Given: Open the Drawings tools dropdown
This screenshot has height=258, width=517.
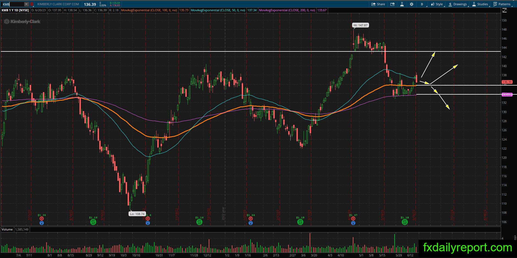Looking at the screenshot, I should click(458, 4).
